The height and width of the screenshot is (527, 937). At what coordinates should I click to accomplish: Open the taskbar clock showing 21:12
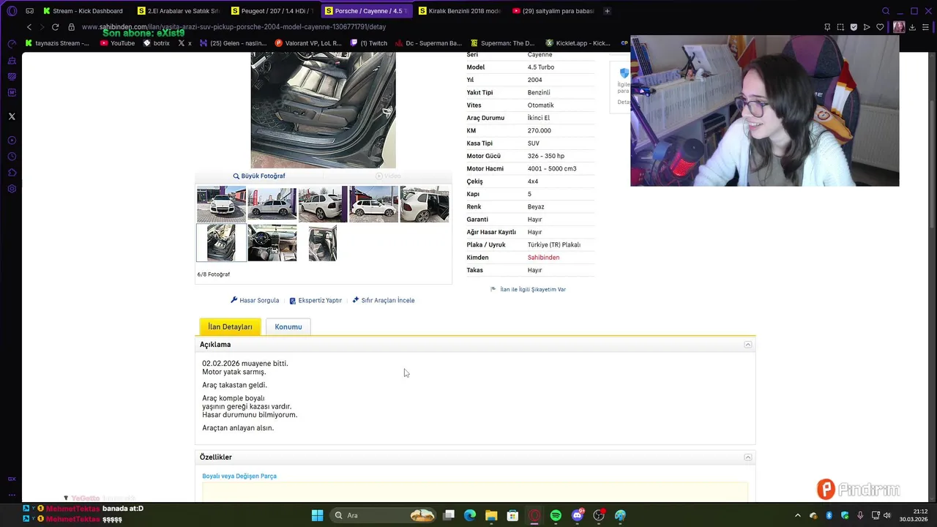pyautogui.click(x=914, y=515)
